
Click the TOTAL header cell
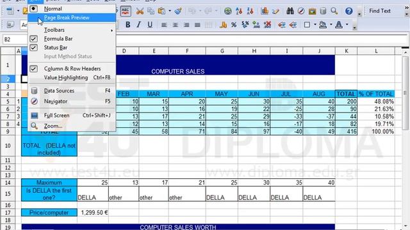click(346, 94)
